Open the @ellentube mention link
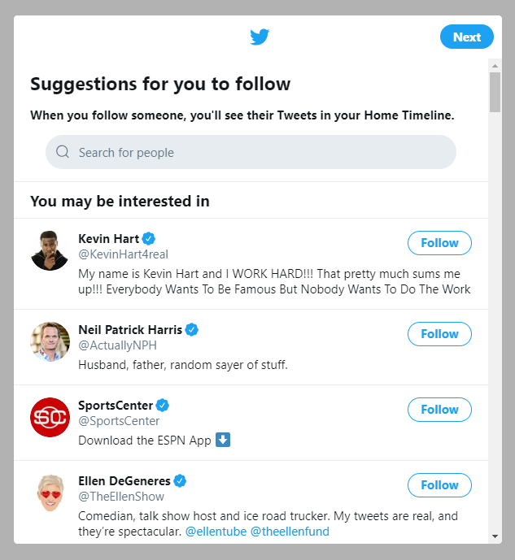The width and height of the screenshot is (515, 560). coord(216,532)
